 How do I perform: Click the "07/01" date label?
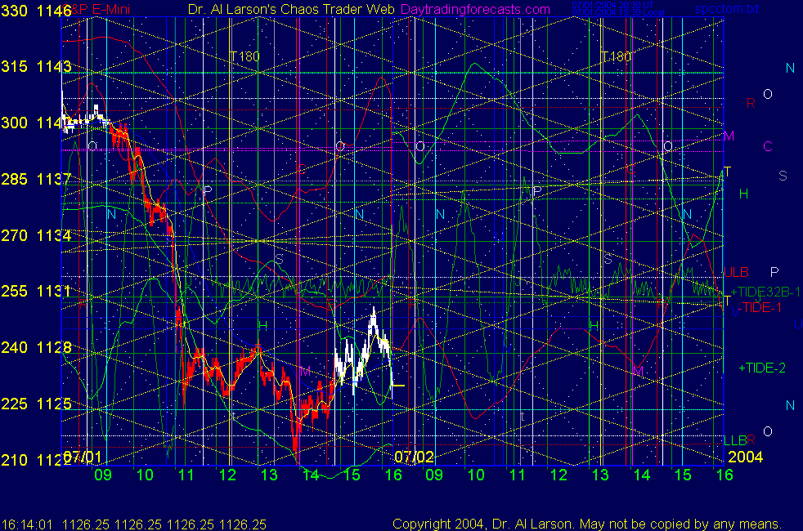point(83,457)
